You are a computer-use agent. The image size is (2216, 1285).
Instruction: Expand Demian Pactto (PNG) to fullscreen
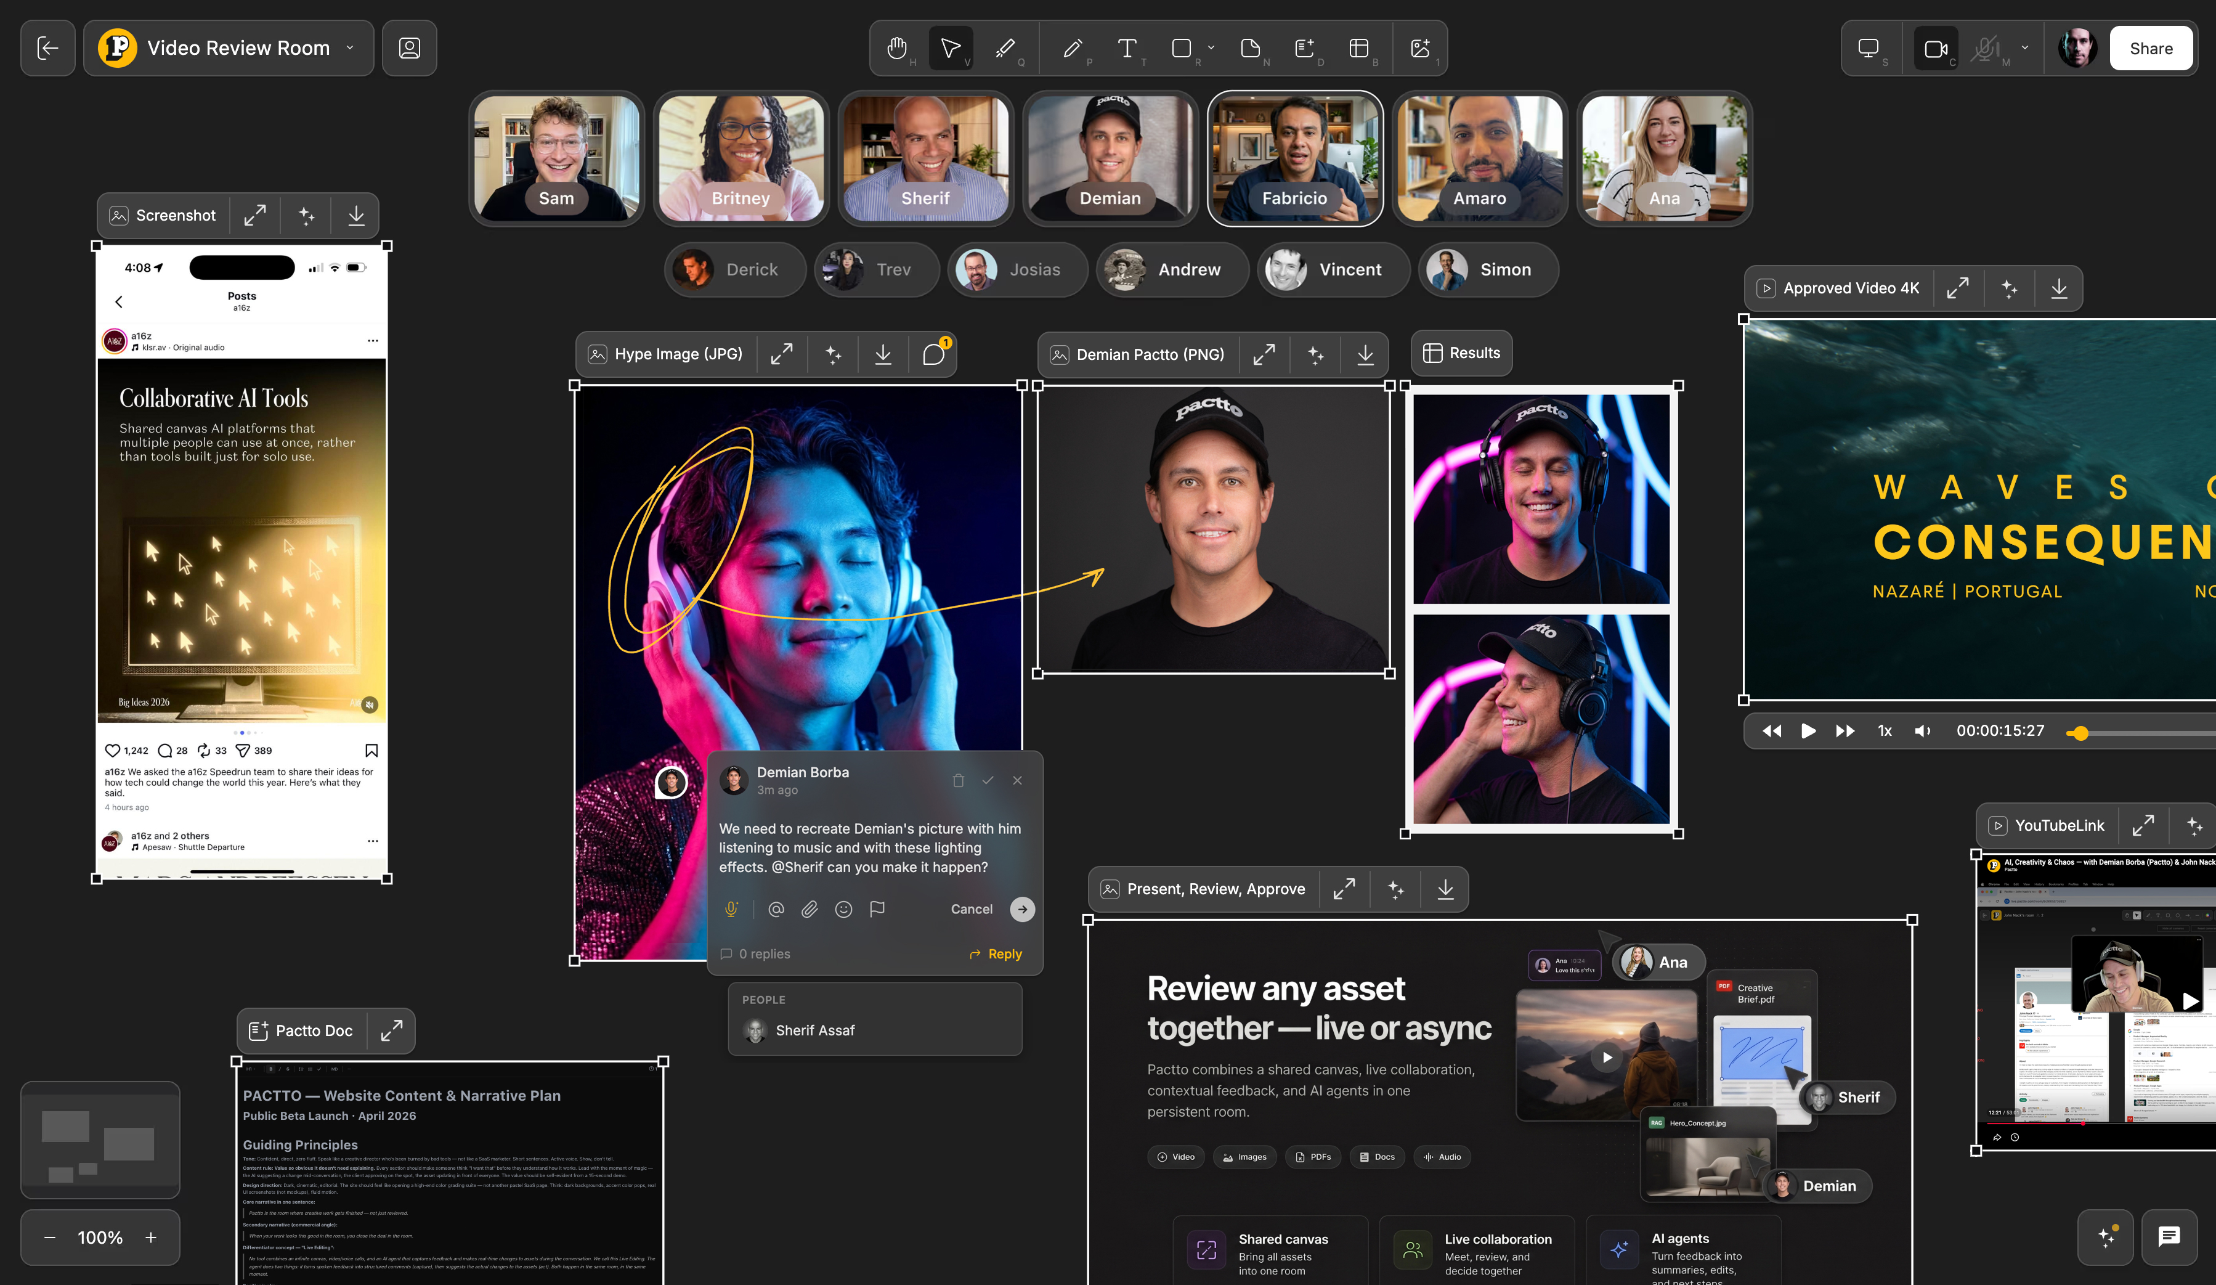point(1264,354)
